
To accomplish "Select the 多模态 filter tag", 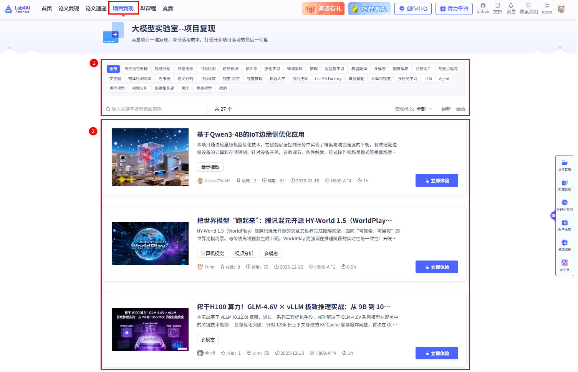I will click(x=380, y=69).
